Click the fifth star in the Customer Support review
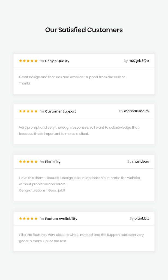This screenshot has height=280, width=168. (x=36, y=111)
